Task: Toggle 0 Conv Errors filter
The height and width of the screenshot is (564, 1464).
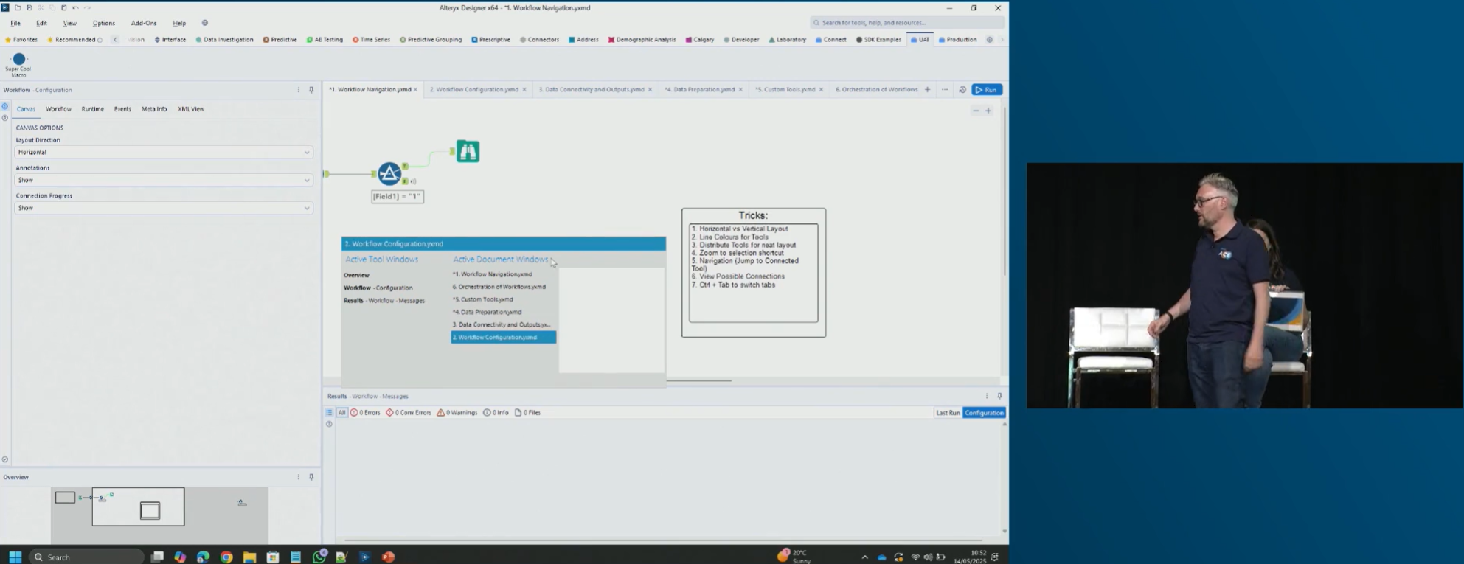Action: point(409,413)
